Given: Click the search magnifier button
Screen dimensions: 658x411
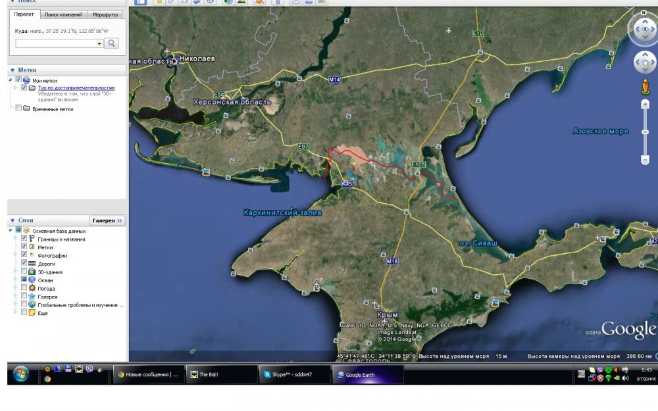Looking at the screenshot, I should tap(112, 43).
